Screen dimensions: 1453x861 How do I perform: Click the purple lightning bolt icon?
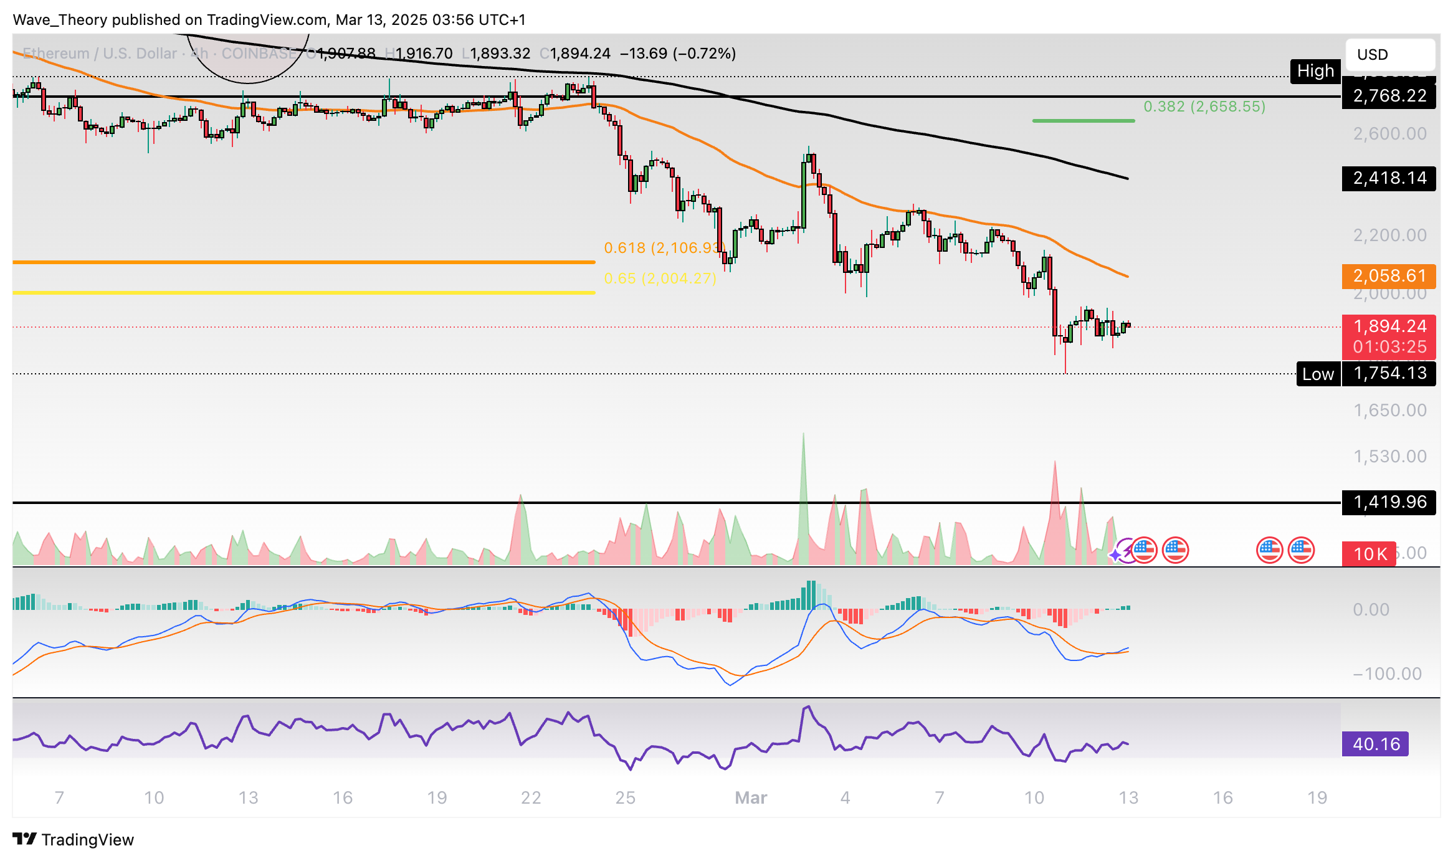tap(1128, 551)
